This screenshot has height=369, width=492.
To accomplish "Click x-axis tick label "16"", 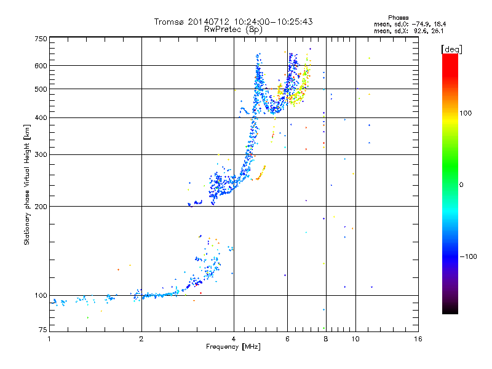I will click(x=418, y=339).
